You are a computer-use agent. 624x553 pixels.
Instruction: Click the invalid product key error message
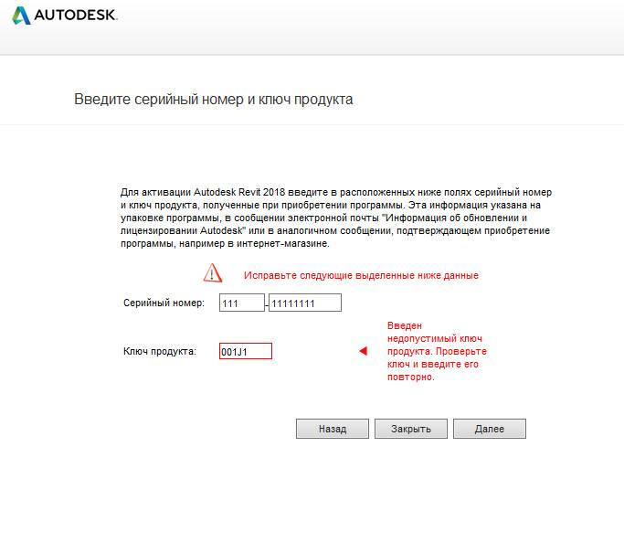[437, 351]
